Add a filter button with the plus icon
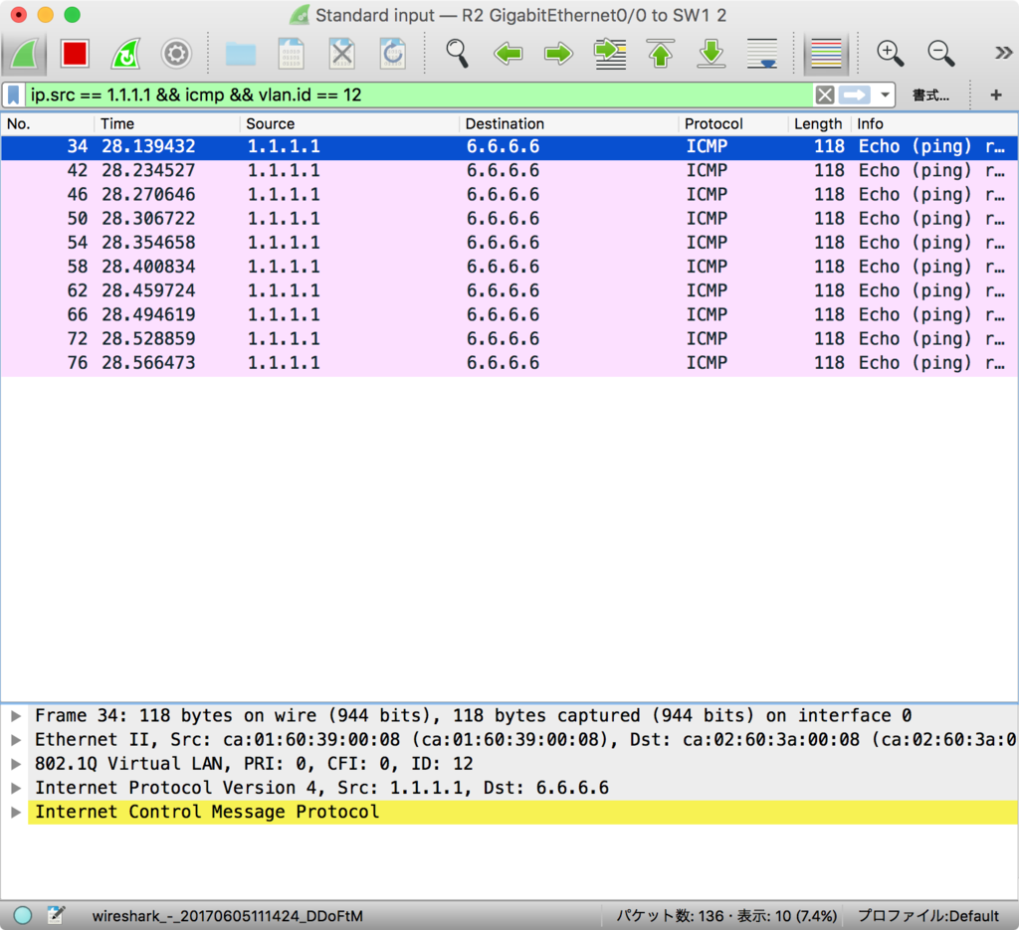The image size is (1019, 930). pos(995,95)
